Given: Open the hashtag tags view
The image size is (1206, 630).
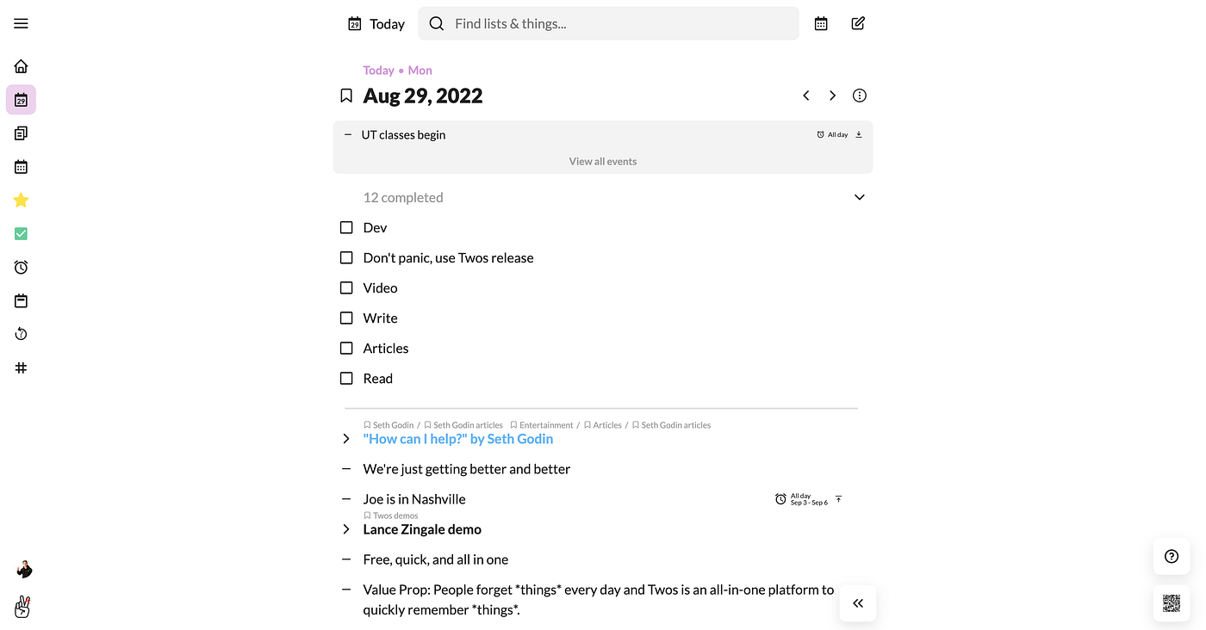Looking at the screenshot, I should 21,367.
